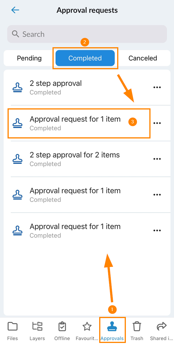The height and width of the screenshot is (345, 174).
Task: Tap the back arrow icon
Action: click(x=15, y=10)
